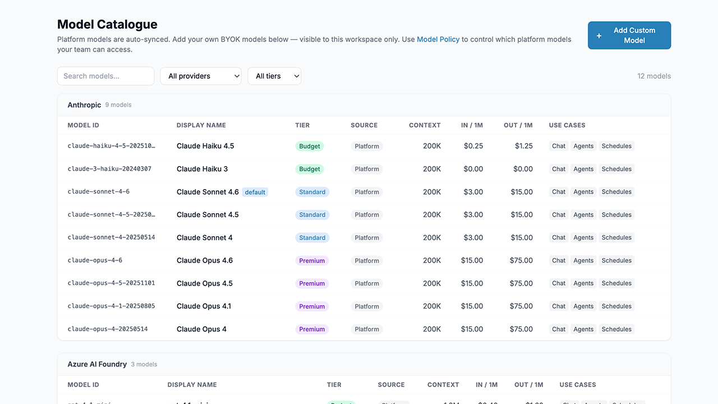Click the $0.00 input price for Claude Haiku 3
The image size is (718, 404).
tap(473, 169)
